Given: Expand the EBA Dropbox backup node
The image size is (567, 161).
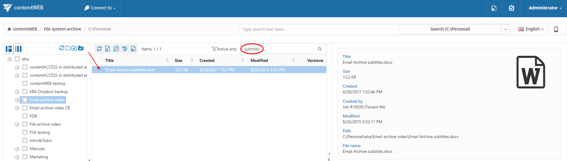Looking at the screenshot, I should (x=17, y=92).
